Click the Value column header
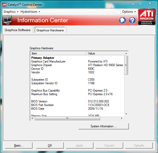Viewport: 158px width, 153px height. 105,53
